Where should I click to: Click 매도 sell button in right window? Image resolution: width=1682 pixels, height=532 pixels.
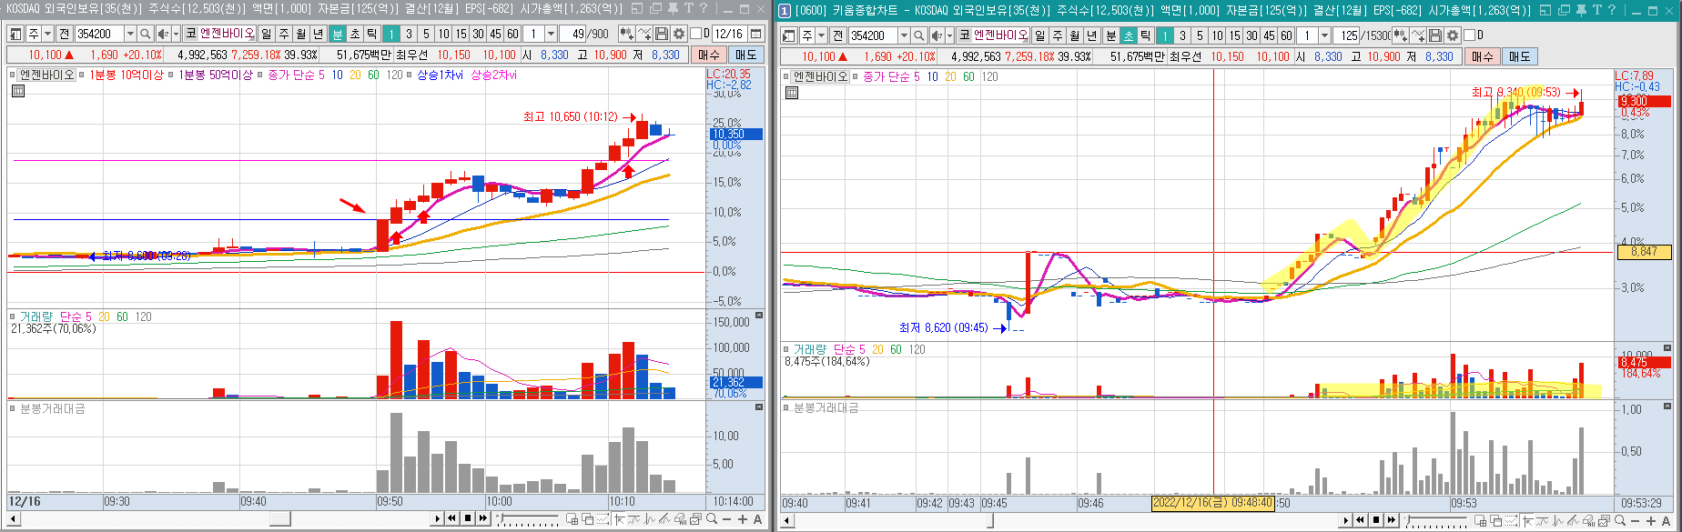1520,55
